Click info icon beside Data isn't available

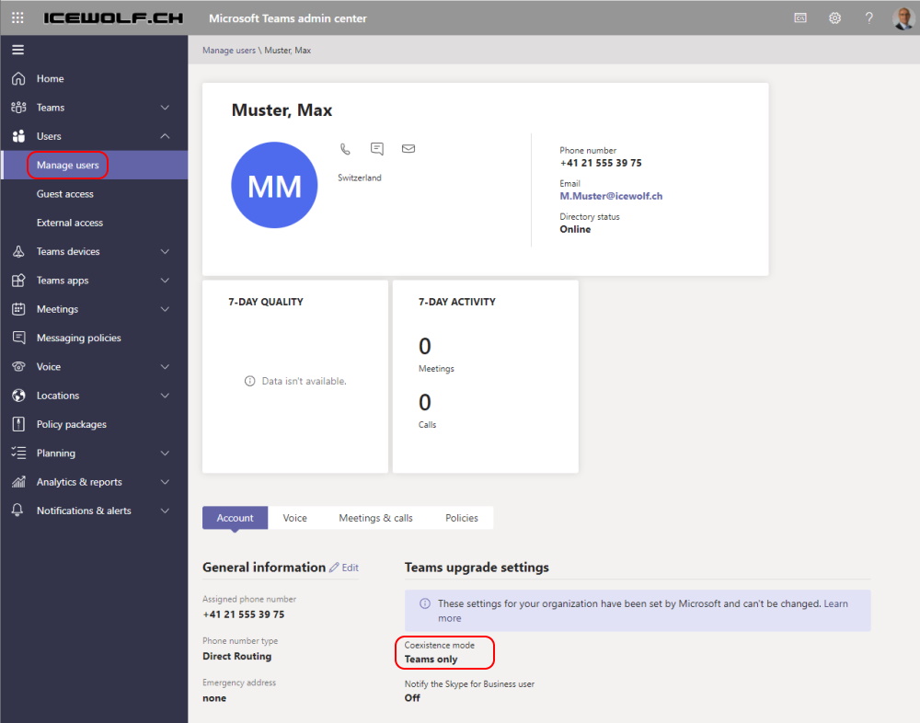tap(250, 381)
